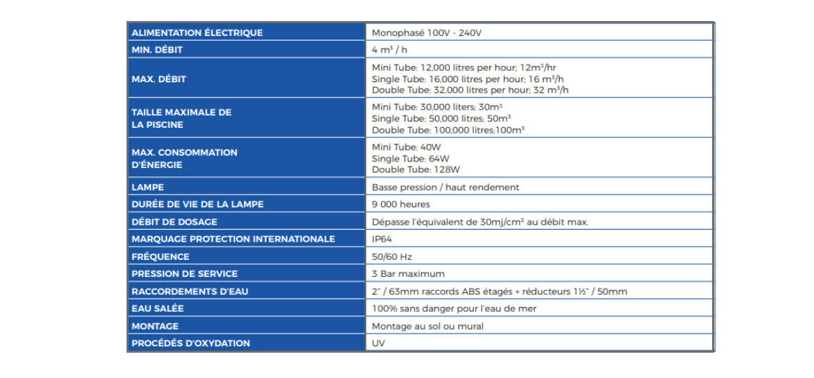This screenshot has height=378, width=814.
Task: Select the 9 000 heures value
Action: (x=400, y=204)
